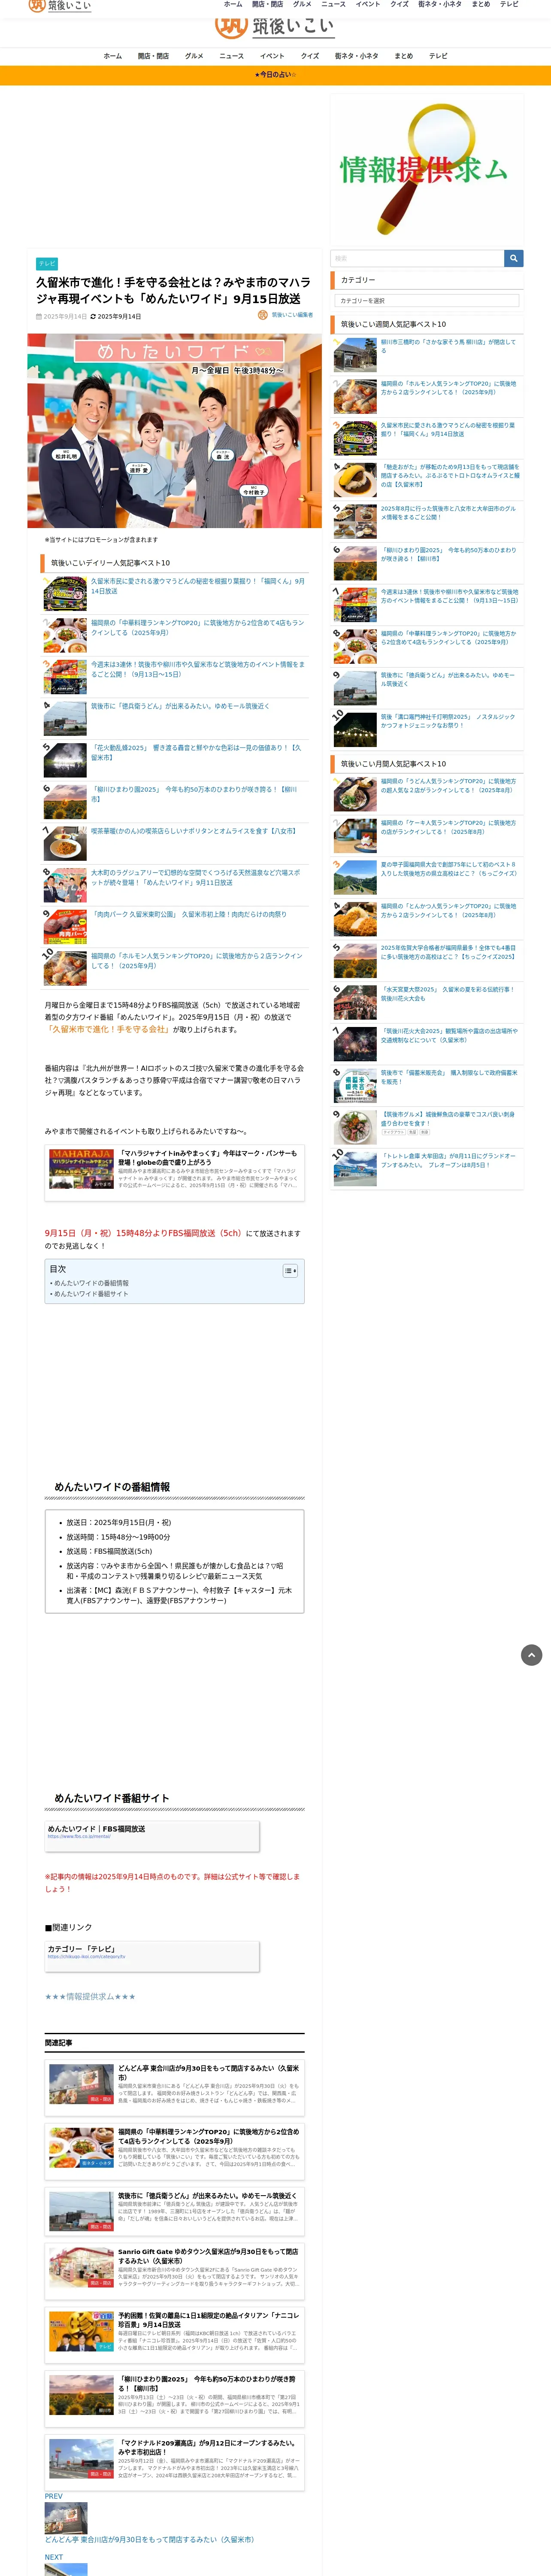Image resolution: width=551 pixels, height=2576 pixels.
Task: Click the ★★★情報提供求ム★★★ link
Action: coord(90,1996)
